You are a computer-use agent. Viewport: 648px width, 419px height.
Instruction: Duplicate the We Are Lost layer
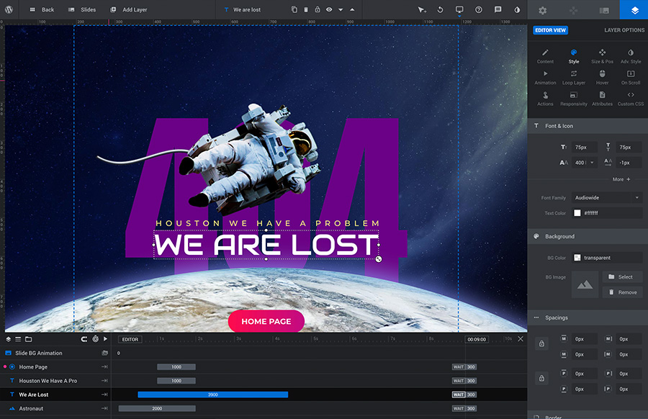294,9
